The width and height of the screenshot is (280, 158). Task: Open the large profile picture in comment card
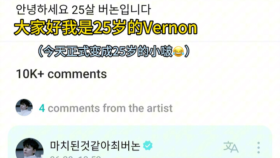coord(30,148)
